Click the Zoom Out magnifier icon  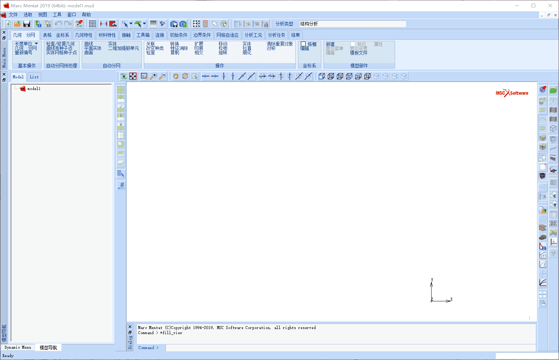[163, 76]
